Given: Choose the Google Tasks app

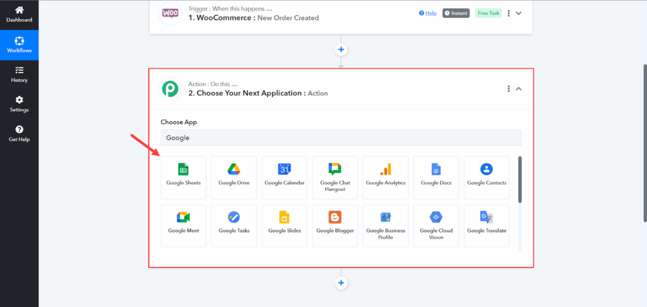Looking at the screenshot, I should pos(234,226).
